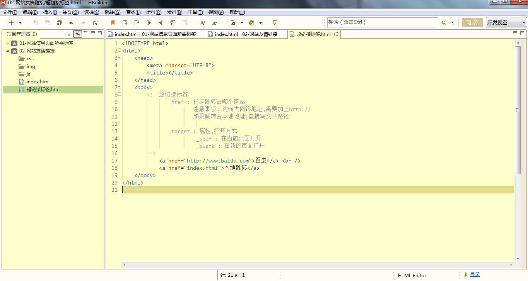Click the 登录 login link
Viewport: 528px width, 281px height.
[475, 274]
